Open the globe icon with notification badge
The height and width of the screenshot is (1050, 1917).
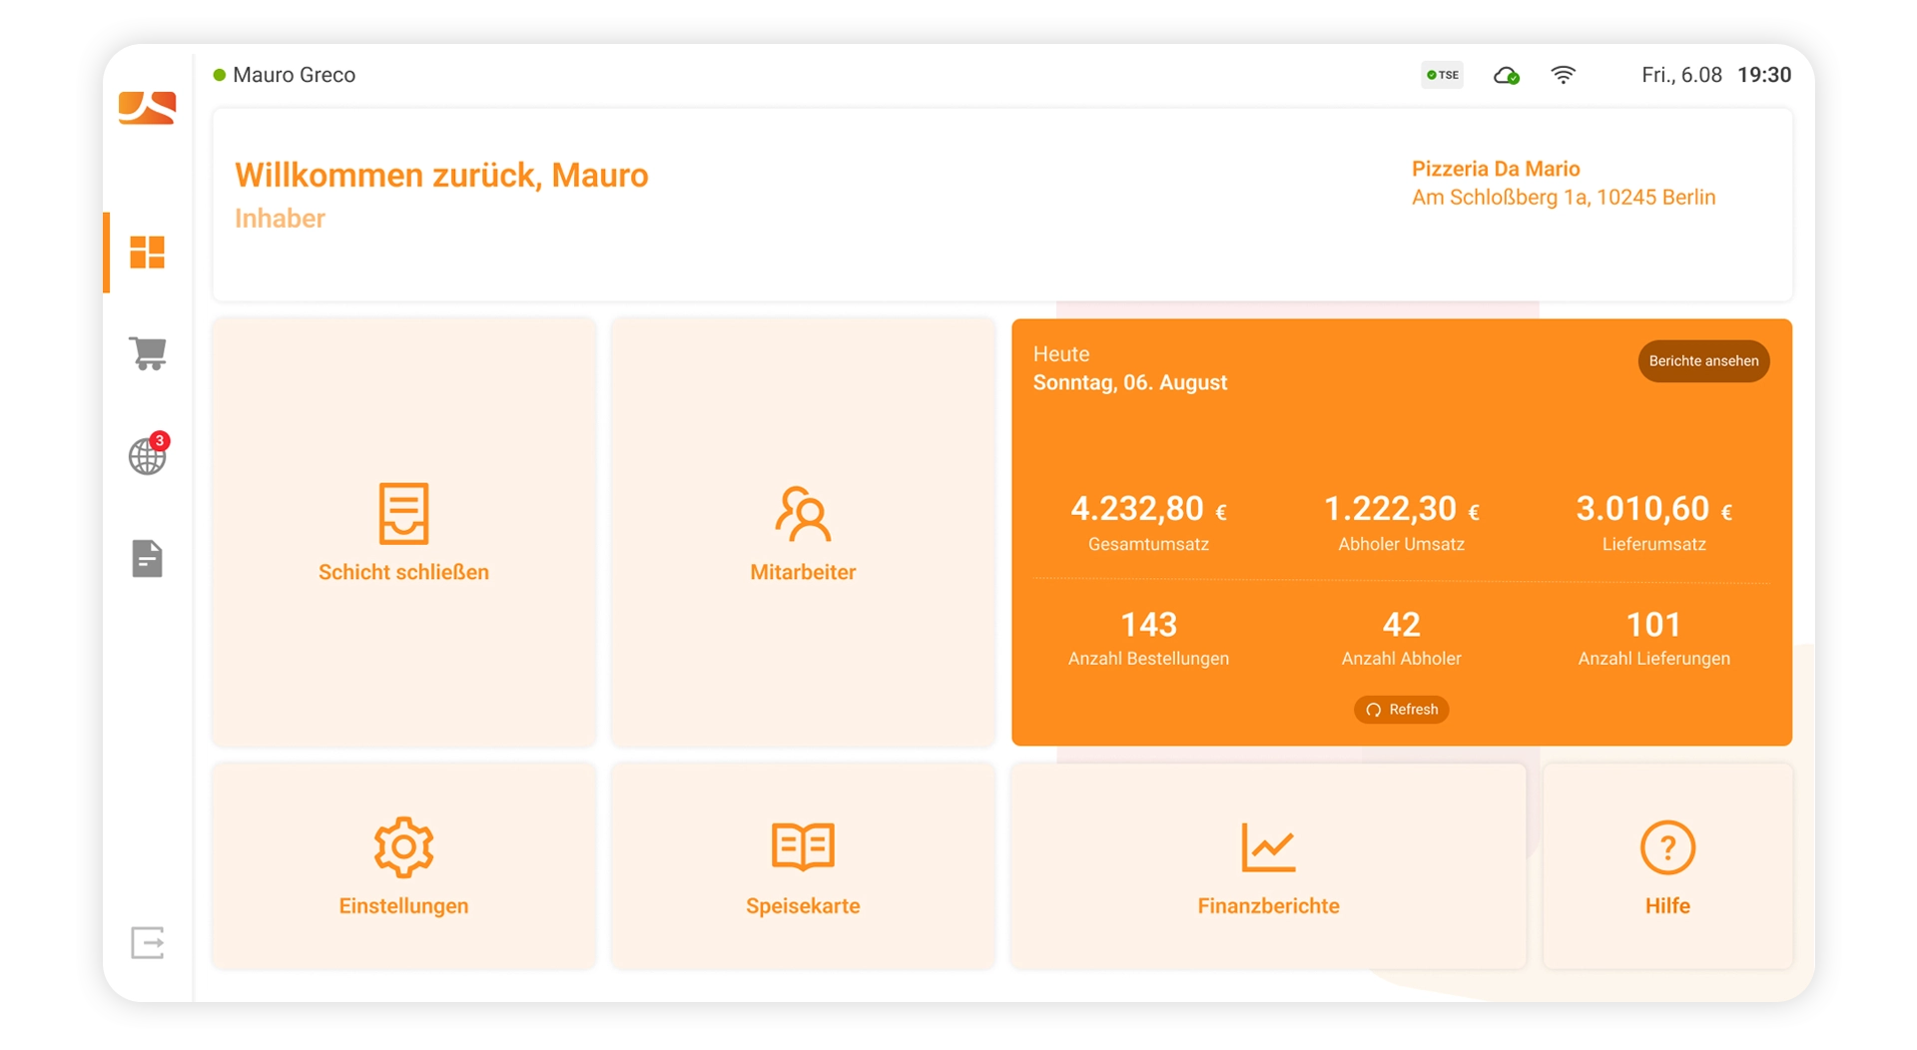148,454
